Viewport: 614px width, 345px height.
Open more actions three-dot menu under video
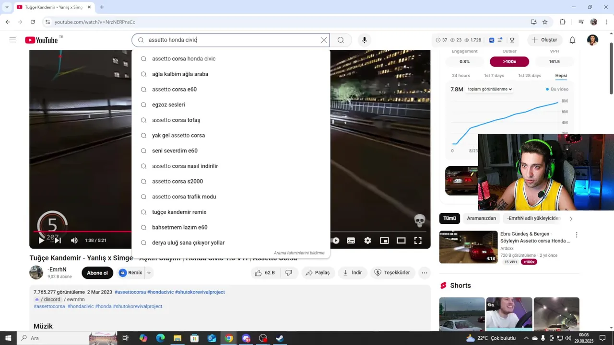424,273
